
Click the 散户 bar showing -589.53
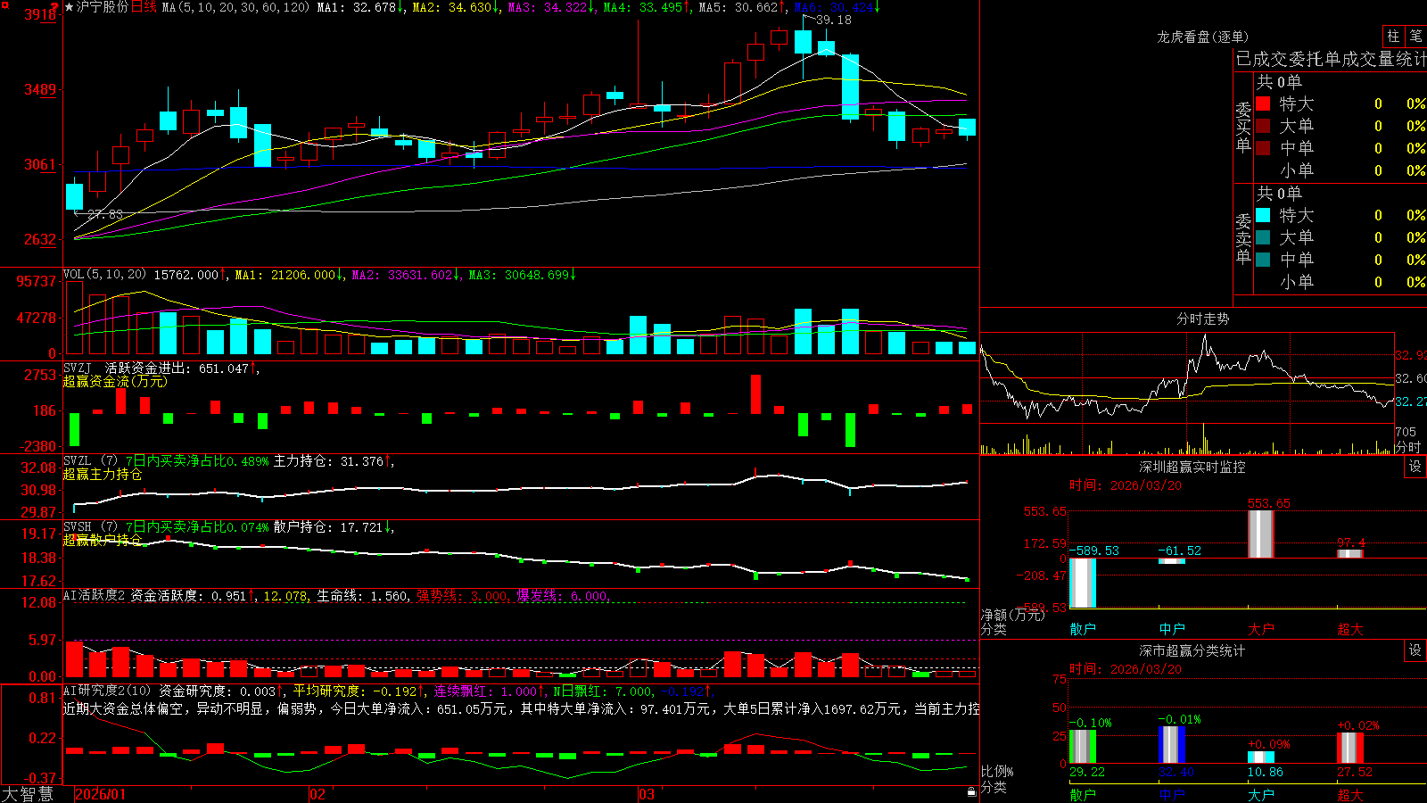(x=1083, y=583)
